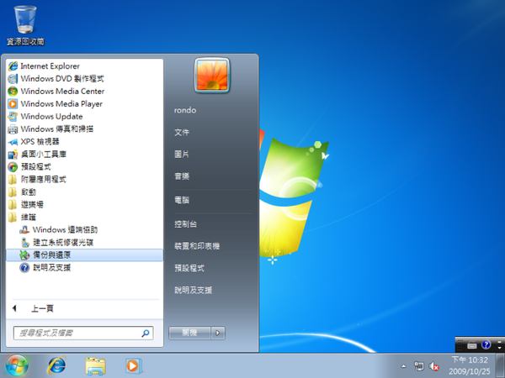
Task: Show hidden tray icons arrow
Action: pyautogui.click(x=403, y=365)
